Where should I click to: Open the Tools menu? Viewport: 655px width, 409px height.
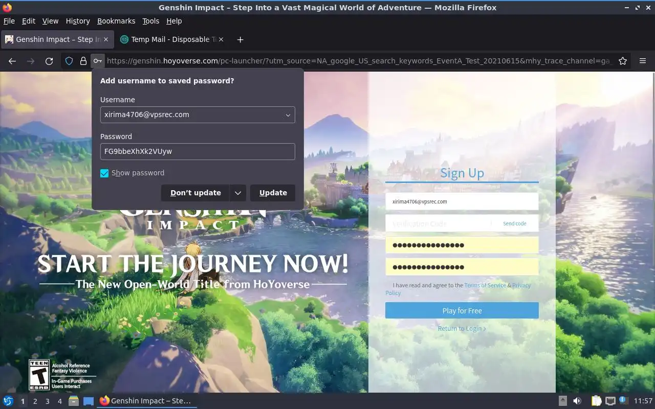(151, 21)
